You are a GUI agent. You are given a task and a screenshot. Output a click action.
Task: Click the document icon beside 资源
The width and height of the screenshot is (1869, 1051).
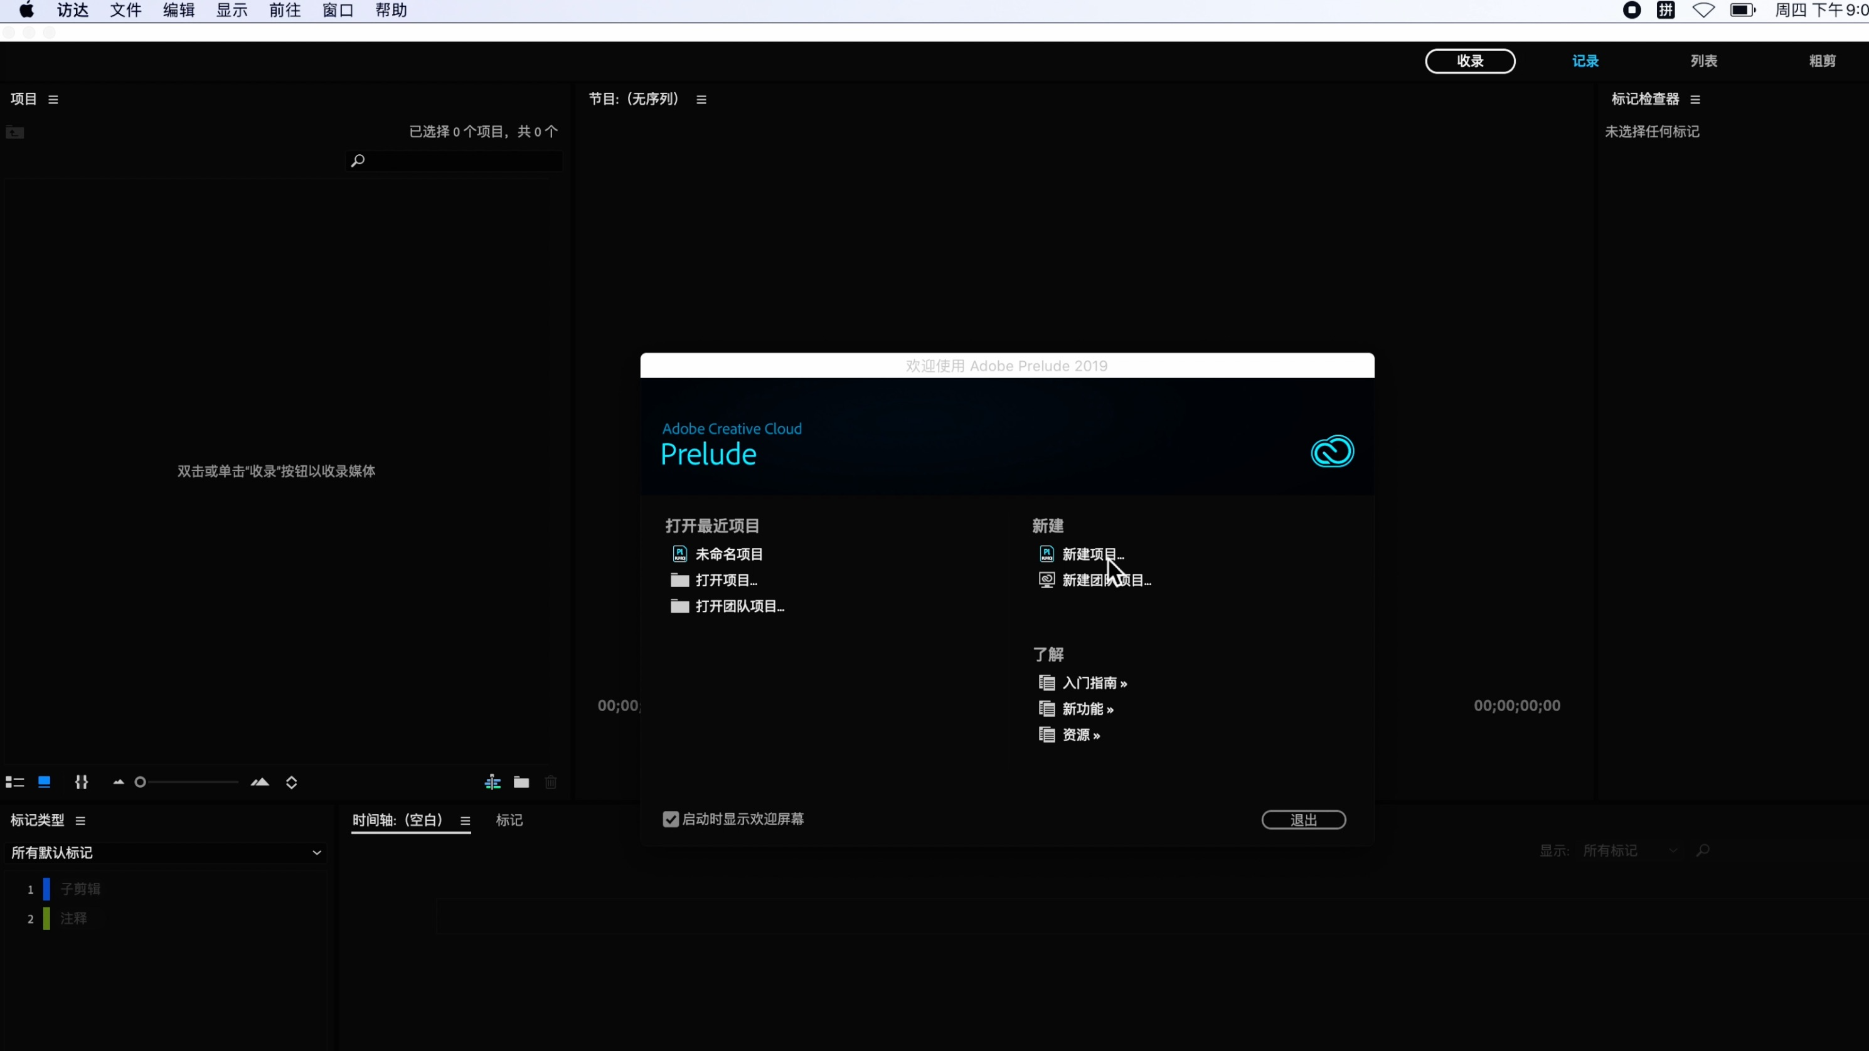tap(1047, 735)
